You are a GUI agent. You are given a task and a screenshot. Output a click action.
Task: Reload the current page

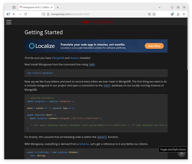[x=26, y=14]
